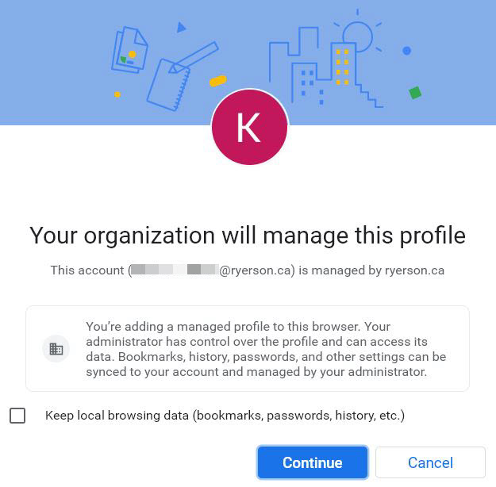This screenshot has width=496, height=487.
Task: Click the managed profile description paragraph
Action: pyautogui.click(x=266, y=349)
